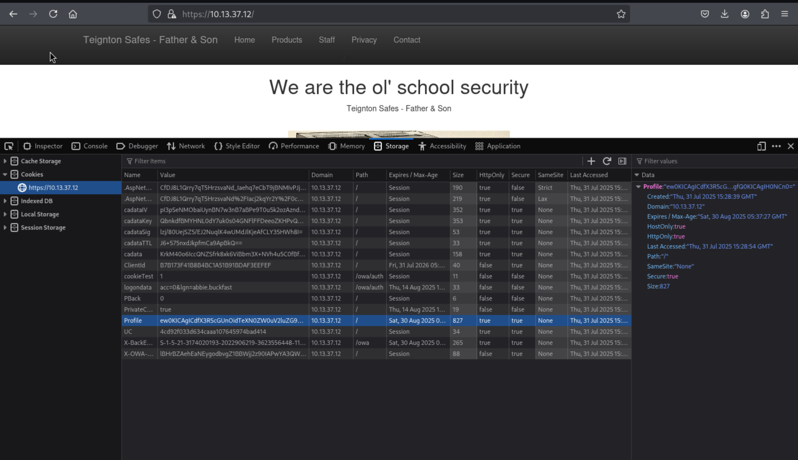Viewport: 798px width, 460px height.
Task: Open the Application tab
Action: [x=498, y=146]
